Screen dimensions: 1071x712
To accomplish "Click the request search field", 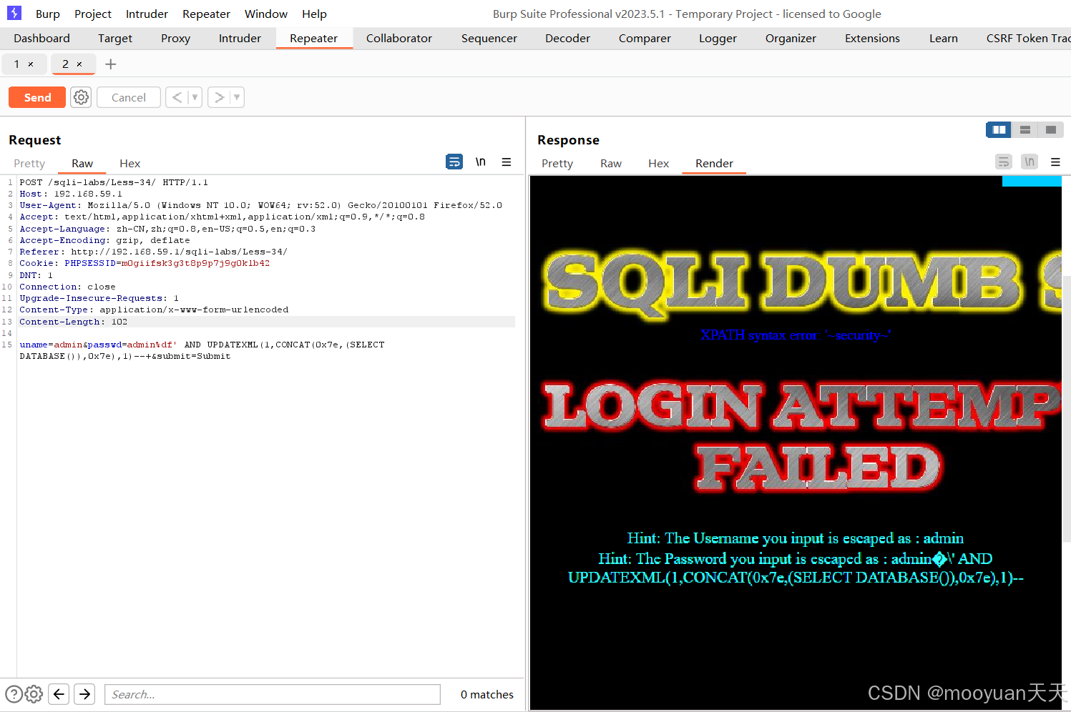I will [x=273, y=694].
